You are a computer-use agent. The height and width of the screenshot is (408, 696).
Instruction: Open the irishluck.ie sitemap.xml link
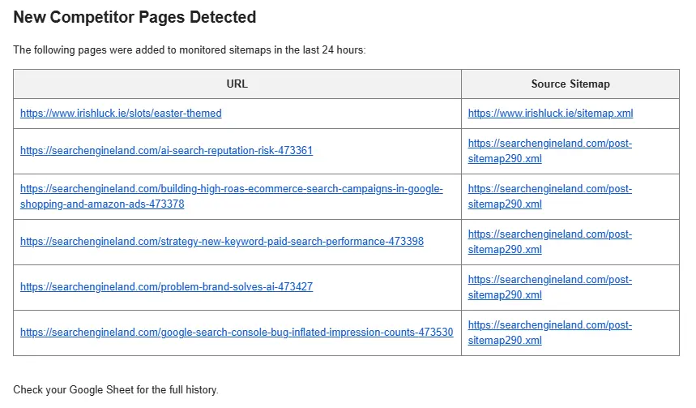coord(550,114)
